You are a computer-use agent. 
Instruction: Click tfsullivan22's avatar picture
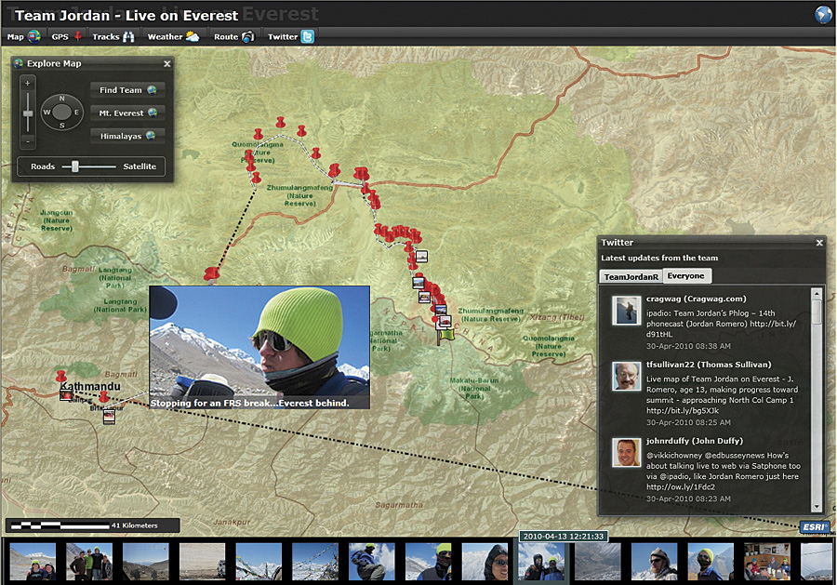(626, 377)
